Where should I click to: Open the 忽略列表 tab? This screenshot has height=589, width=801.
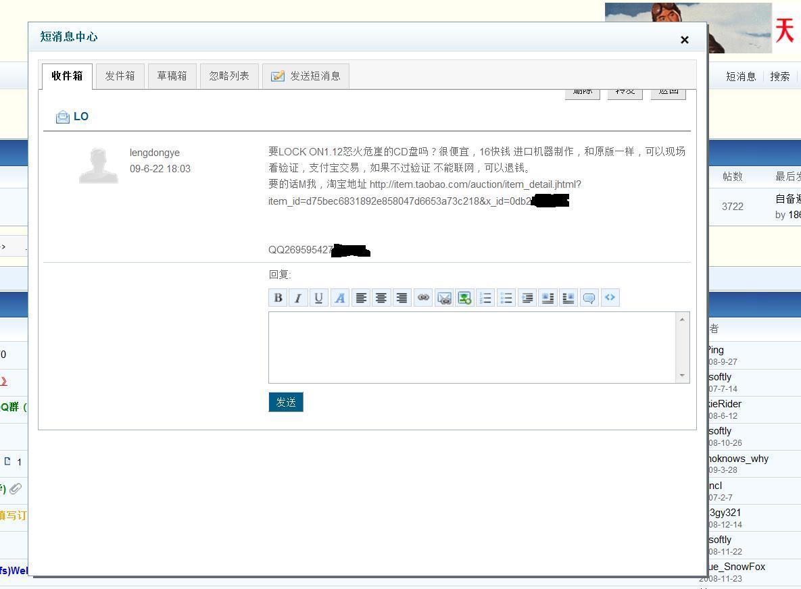(x=229, y=76)
